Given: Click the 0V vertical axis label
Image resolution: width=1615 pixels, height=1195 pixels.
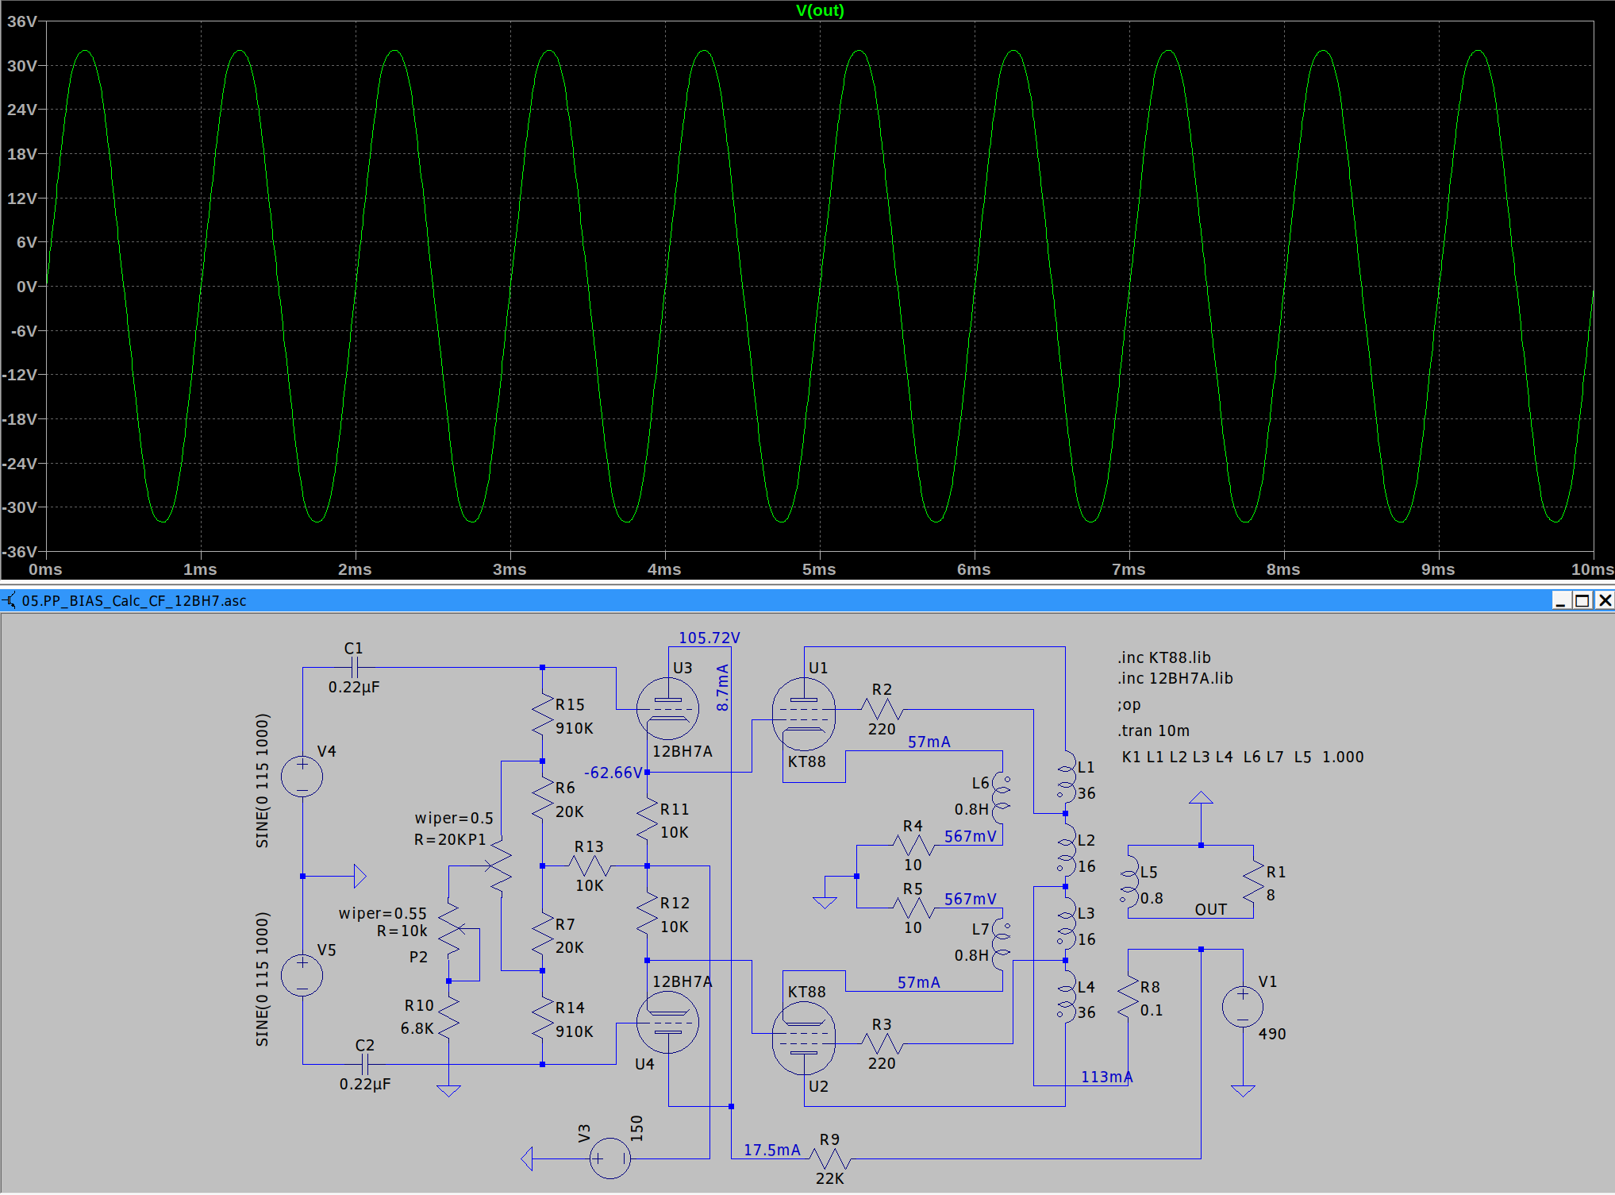Looking at the screenshot, I should pyautogui.click(x=27, y=287).
